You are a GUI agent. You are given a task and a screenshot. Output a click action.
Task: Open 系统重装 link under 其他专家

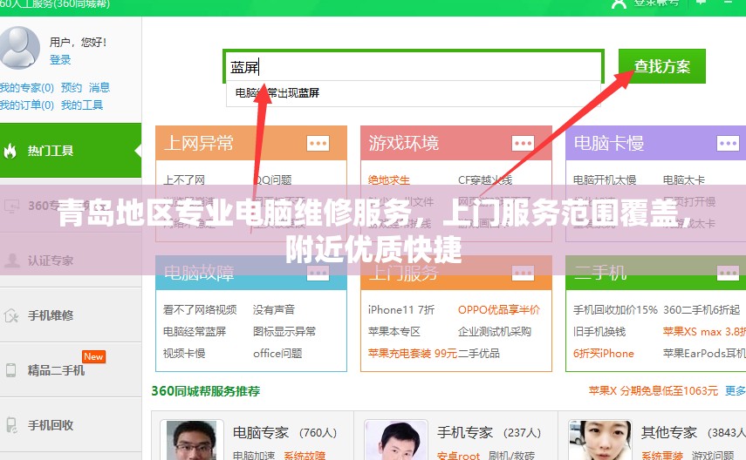coord(661,456)
